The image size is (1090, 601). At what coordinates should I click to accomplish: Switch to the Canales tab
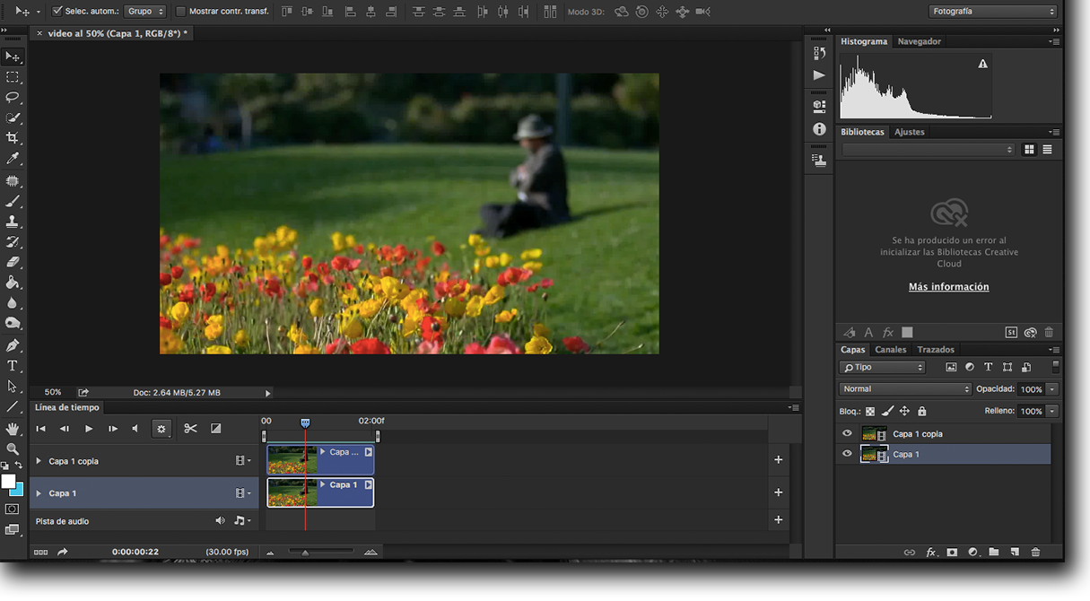[x=890, y=350]
